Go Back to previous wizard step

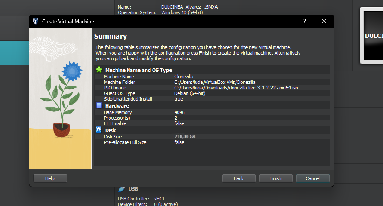(x=239, y=178)
